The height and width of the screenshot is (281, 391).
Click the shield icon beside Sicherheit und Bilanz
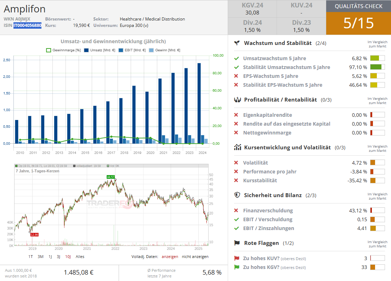click(x=237, y=195)
